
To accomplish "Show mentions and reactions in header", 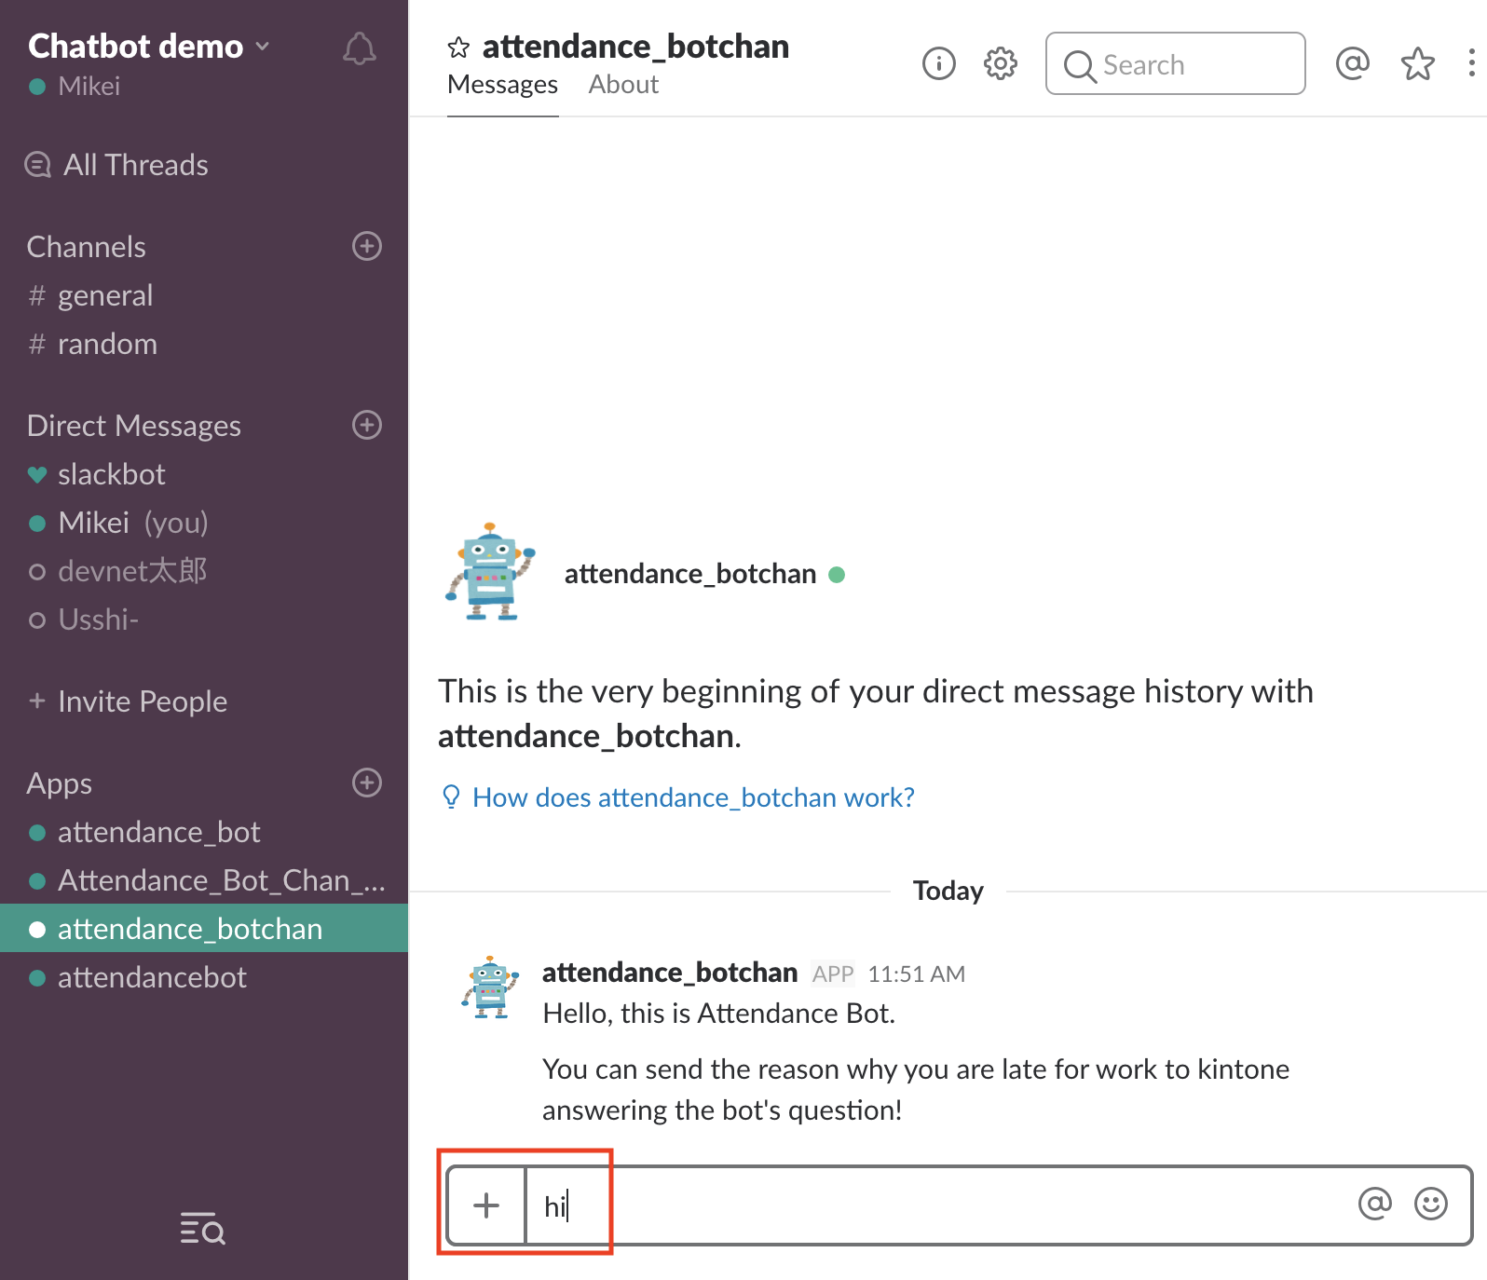I will tap(1352, 63).
